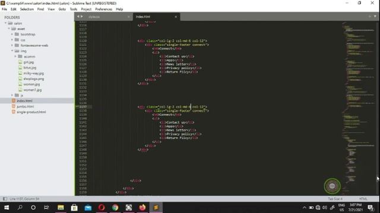Open girl.jpg in the sidebar
Viewport: 380px width, 213px height.
click(x=28, y=62)
